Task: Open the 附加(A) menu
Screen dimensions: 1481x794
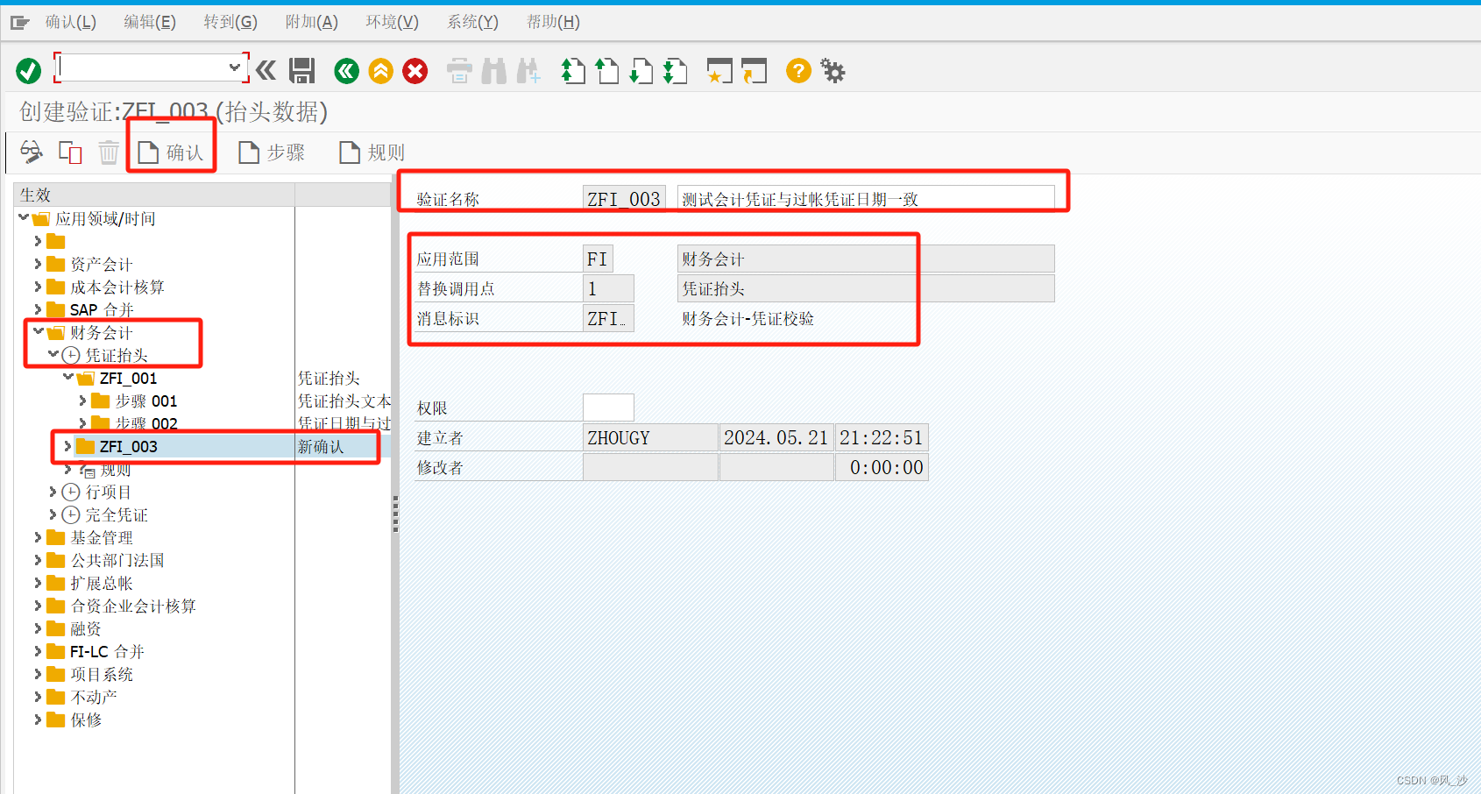Action: click(x=311, y=22)
